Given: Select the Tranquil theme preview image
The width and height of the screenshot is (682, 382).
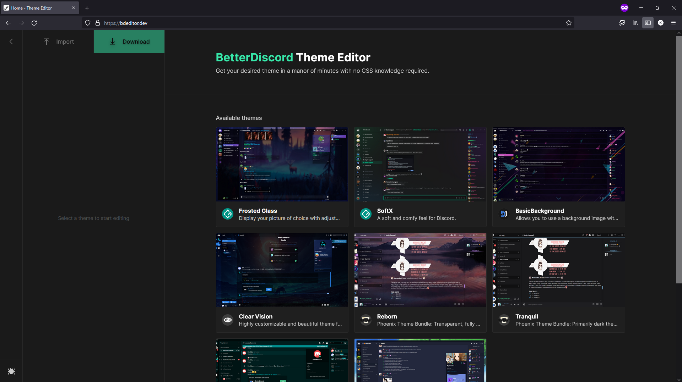Looking at the screenshot, I should [x=558, y=270].
